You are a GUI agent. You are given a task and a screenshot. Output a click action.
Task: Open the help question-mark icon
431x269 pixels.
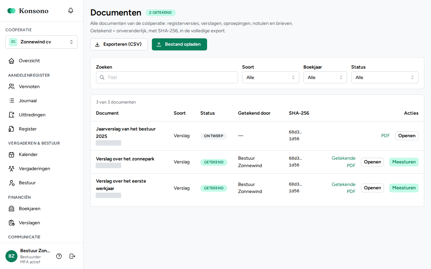coord(59,256)
